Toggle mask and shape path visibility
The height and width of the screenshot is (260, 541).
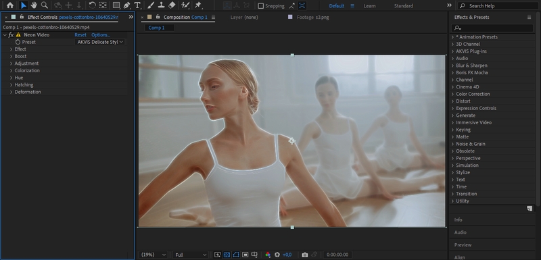click(x=236, y=255)
